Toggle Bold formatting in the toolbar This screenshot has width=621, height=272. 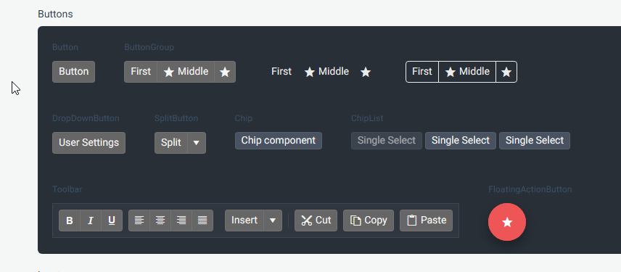pos(70,221)
